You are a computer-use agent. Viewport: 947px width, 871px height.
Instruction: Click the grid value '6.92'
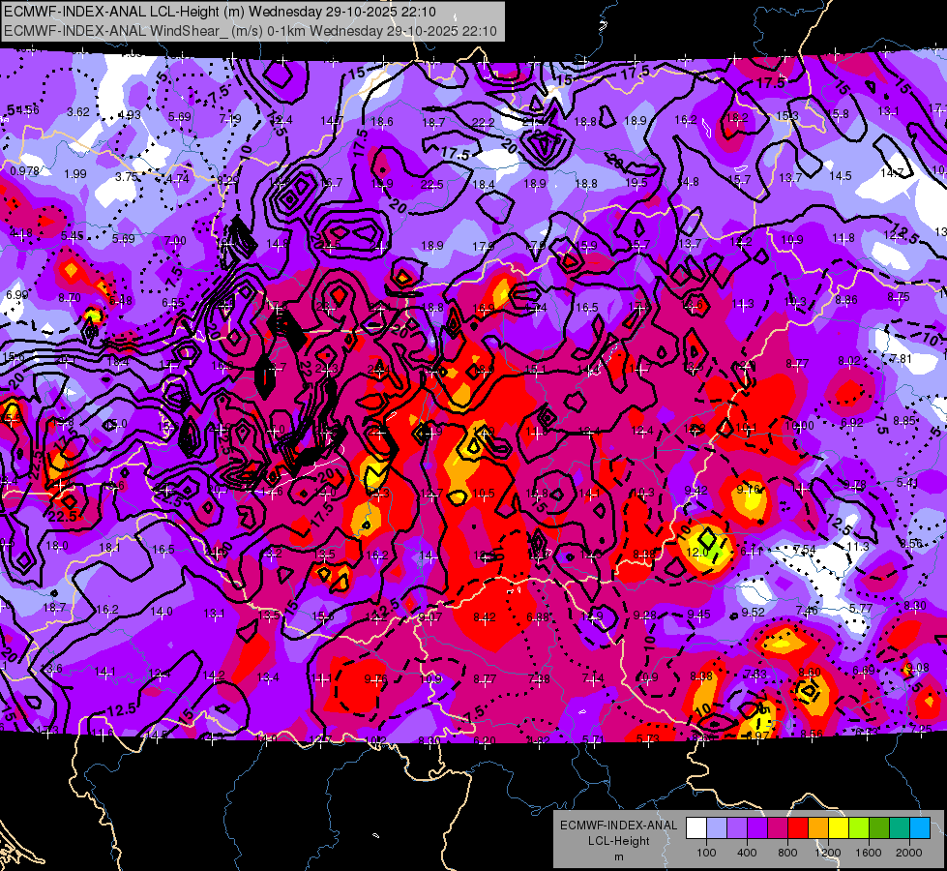[852, 423]
